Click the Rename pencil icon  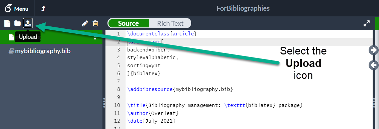point(85,23)
